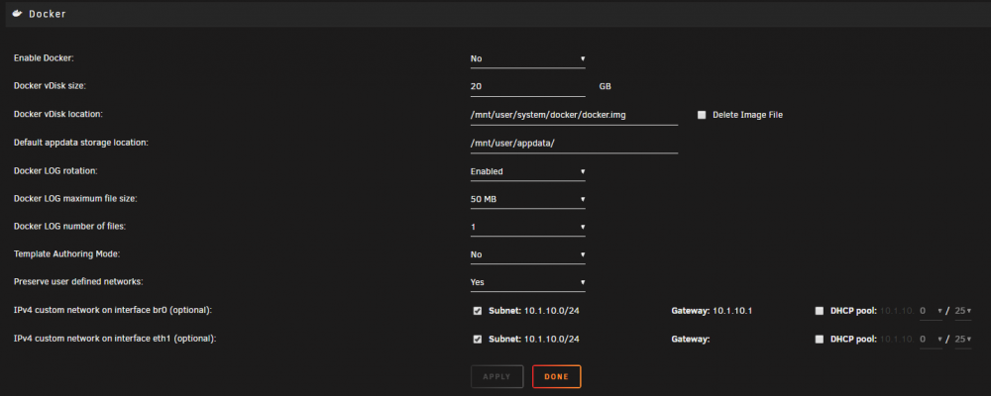This screenshot has height=396, width=991.
Task: Open eth1 DHCP pool mask size dropdown
Action: 962,340
